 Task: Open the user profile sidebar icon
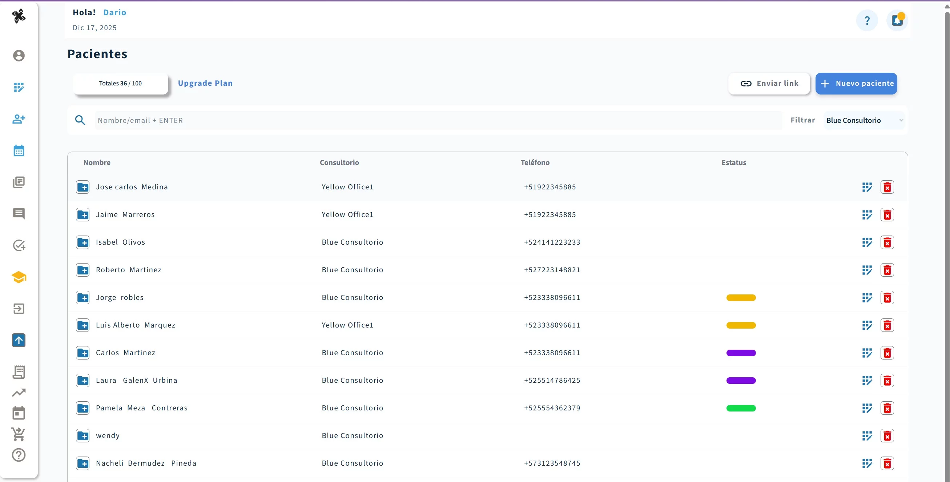click(x=19, y=56)
